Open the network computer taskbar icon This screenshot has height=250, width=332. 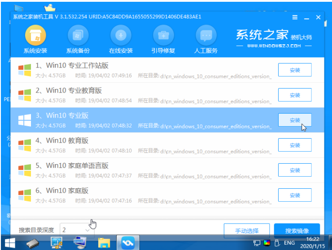coord(57,243)
